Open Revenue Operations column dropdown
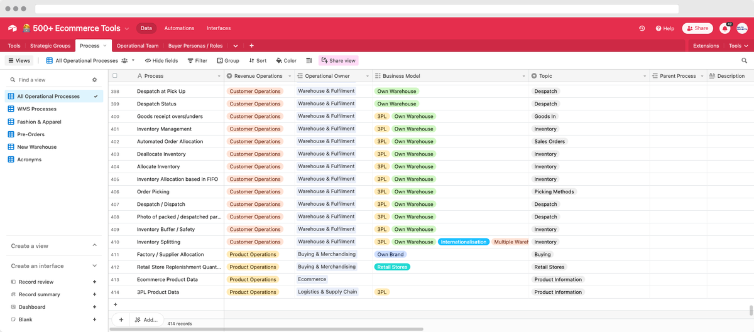Screen dimensions: 754x332 coord(290,76)
